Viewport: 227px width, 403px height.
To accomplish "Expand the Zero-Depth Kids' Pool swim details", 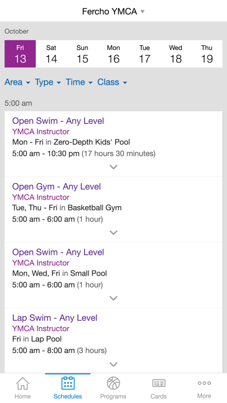I will [x=113, y=167].
